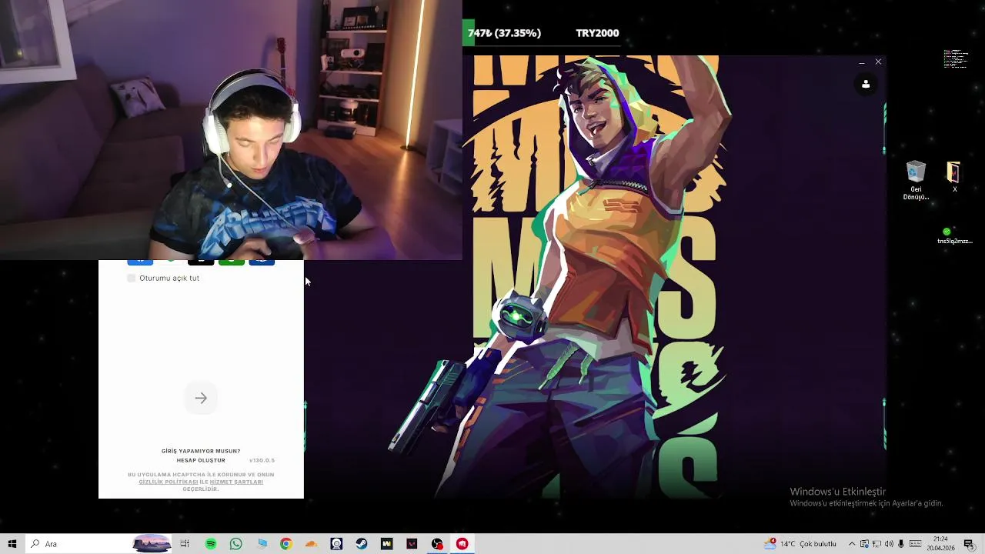Open Steam from the taskbar
The width and height of the screenshot is (985, 554).
362,544
